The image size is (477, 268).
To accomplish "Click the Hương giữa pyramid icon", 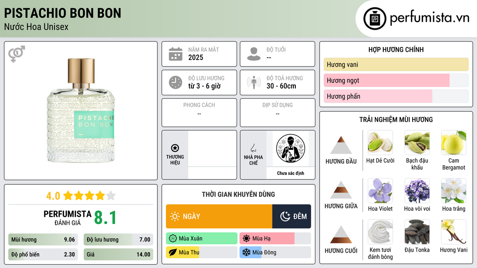I will (x=341, y=190).
